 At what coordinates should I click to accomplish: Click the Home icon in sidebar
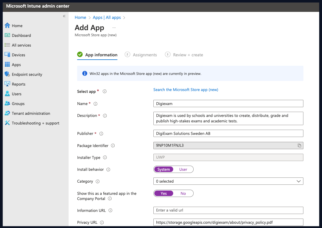(7, 26)
